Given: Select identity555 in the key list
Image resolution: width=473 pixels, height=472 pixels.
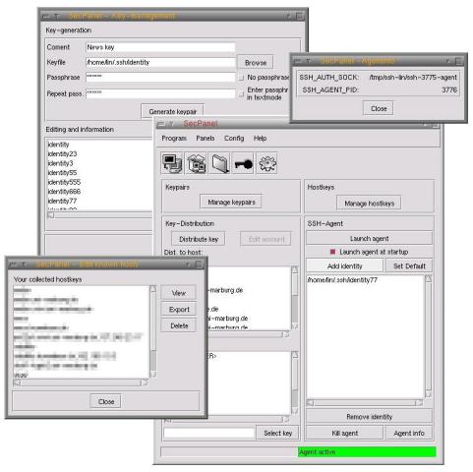Looking at the screenshot, I should pyautogui.click(x=64, y=182).
